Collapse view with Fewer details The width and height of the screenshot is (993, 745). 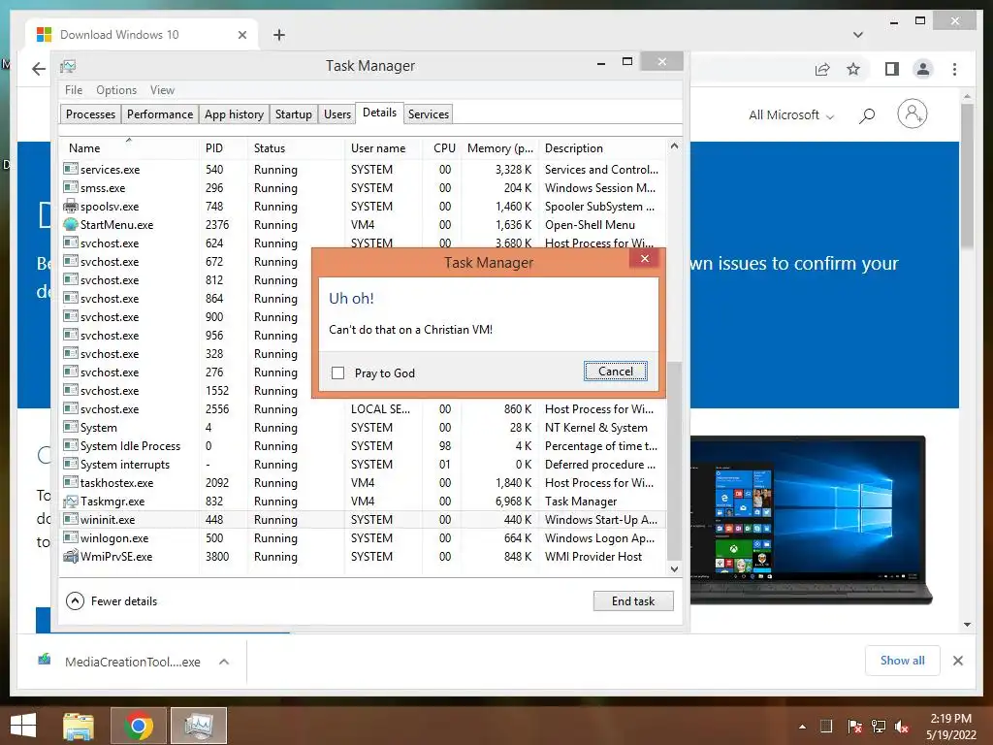(x=112, y=601)
